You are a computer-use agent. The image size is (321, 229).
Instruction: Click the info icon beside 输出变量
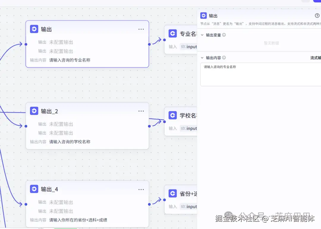point(224,35)
